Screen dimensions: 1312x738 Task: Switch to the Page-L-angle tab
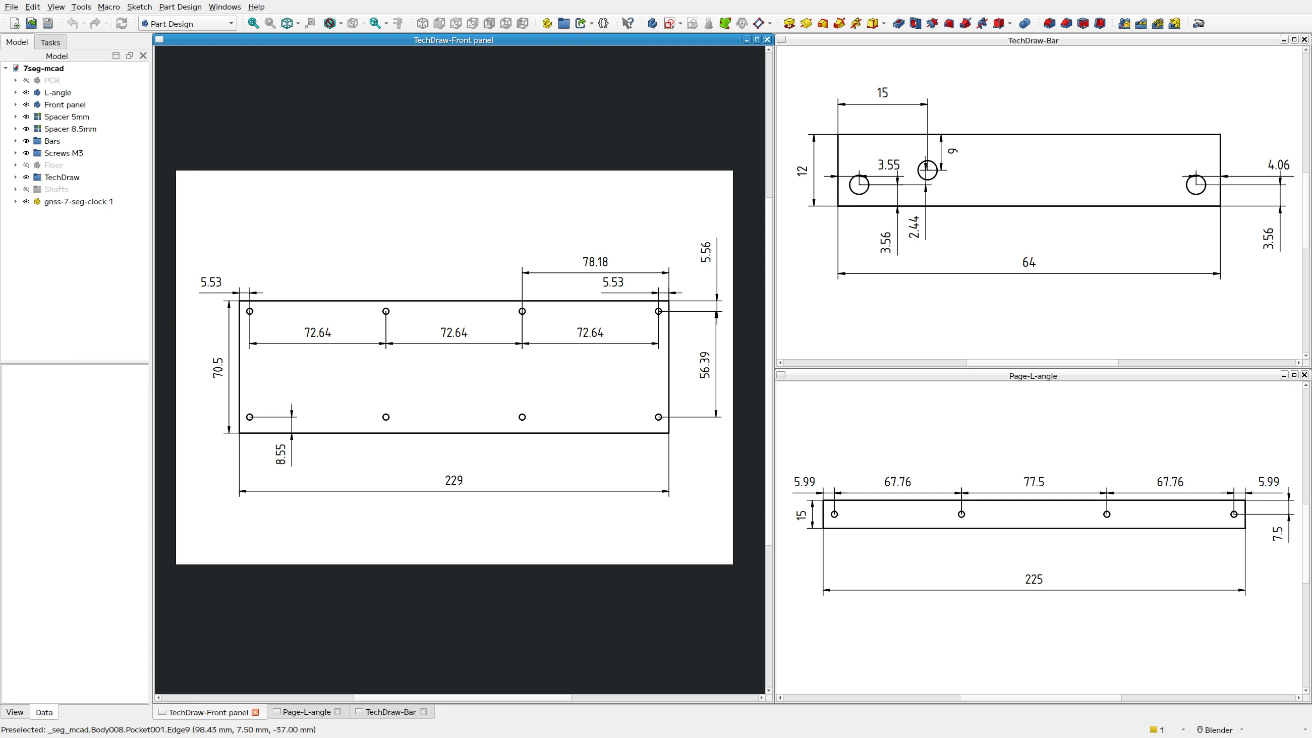pos(306,712)
